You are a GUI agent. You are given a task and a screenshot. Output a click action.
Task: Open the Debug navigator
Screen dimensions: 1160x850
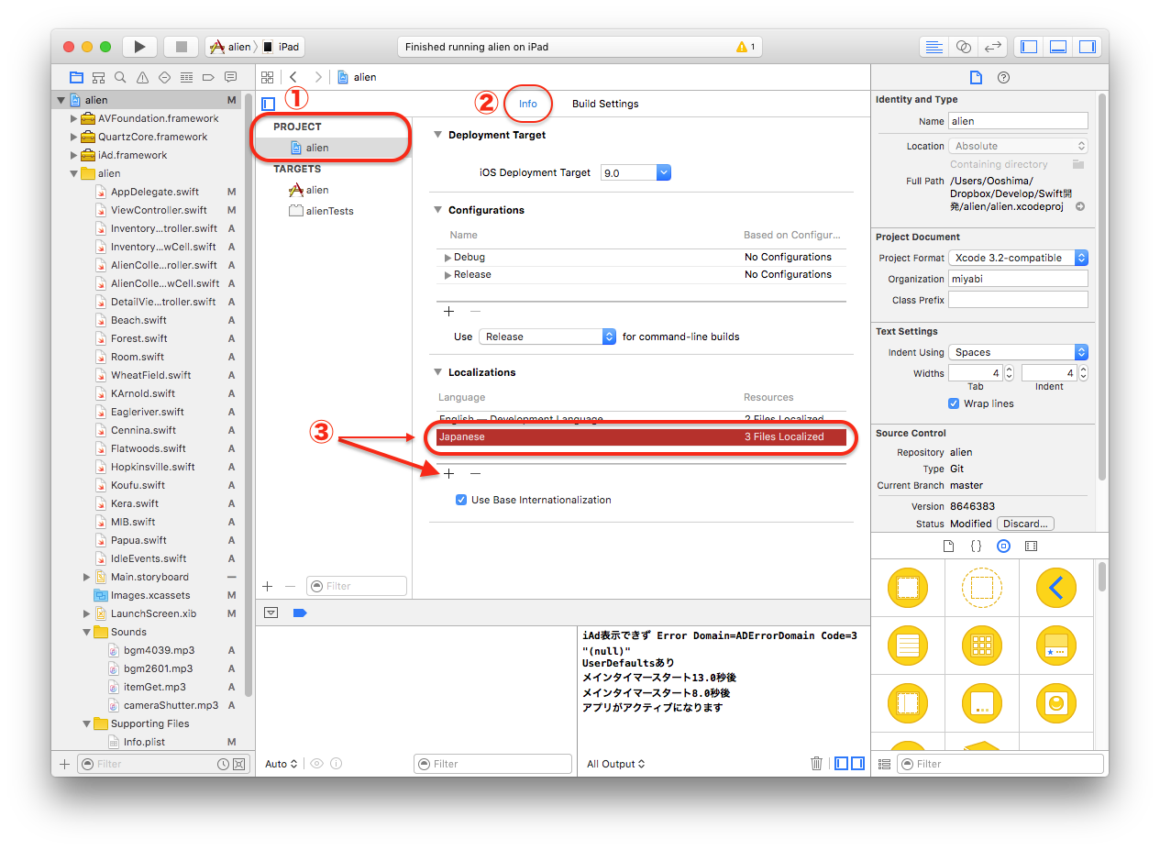coord(186,77)
